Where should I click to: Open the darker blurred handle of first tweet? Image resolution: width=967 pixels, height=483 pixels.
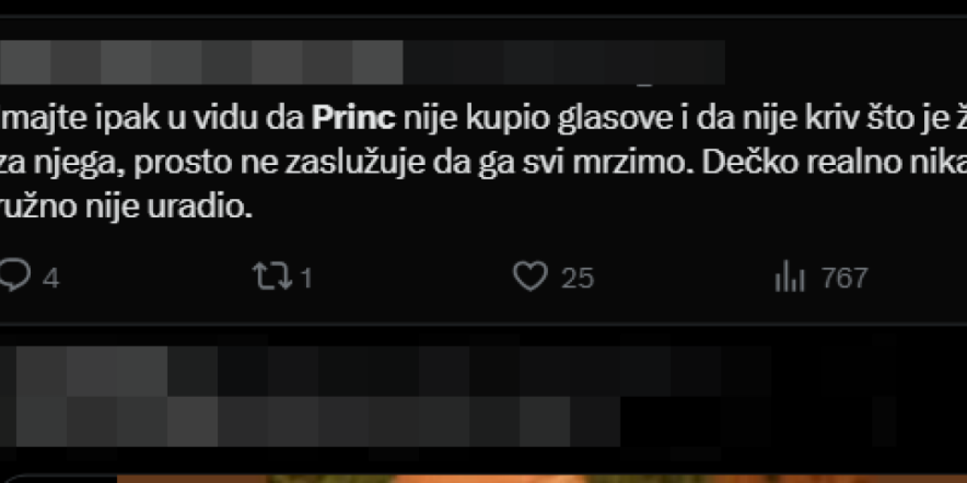tap(564, 61)
